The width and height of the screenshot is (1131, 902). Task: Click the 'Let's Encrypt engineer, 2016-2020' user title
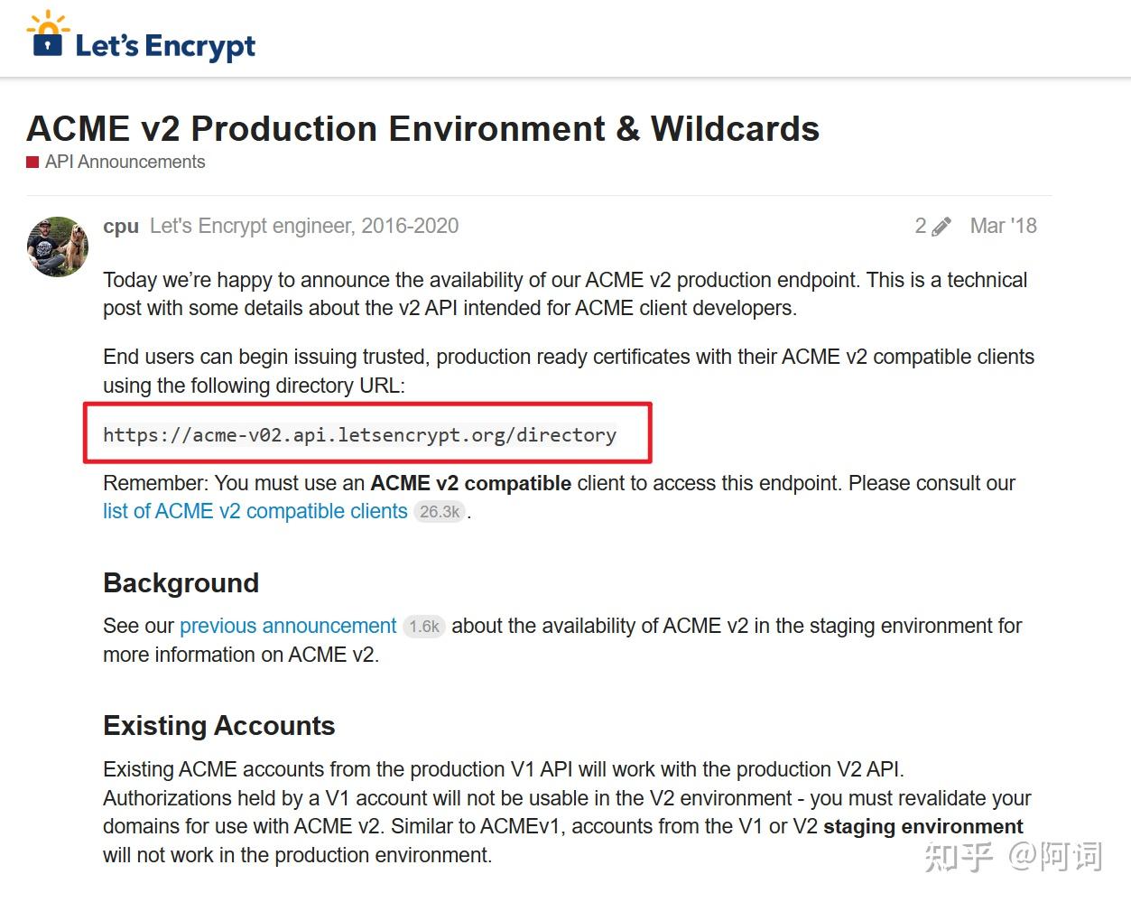tap(304, 227)
